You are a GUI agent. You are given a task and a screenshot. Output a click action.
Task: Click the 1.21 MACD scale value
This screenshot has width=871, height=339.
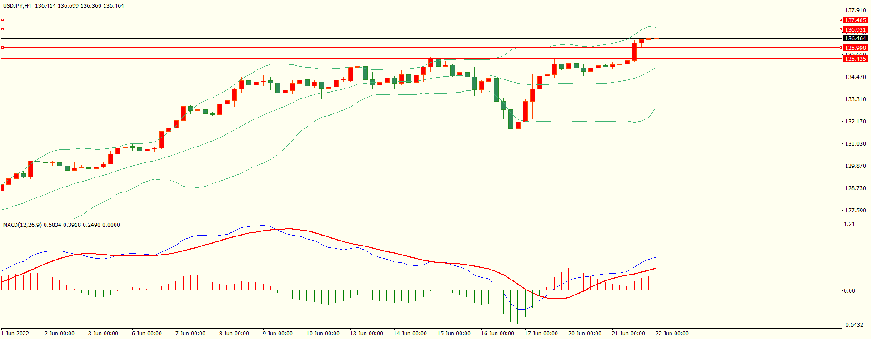(x=849, y=224)
